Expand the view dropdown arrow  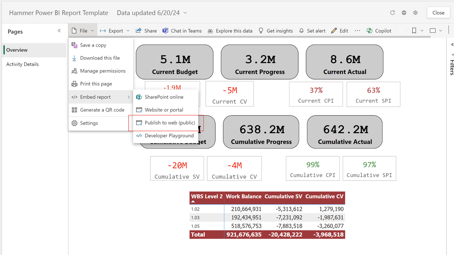point(441,31)
